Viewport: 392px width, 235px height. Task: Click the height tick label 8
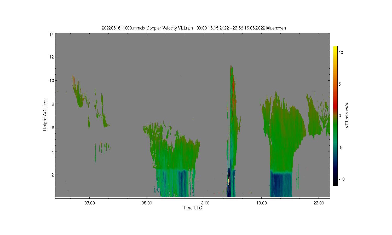(53, 104)
